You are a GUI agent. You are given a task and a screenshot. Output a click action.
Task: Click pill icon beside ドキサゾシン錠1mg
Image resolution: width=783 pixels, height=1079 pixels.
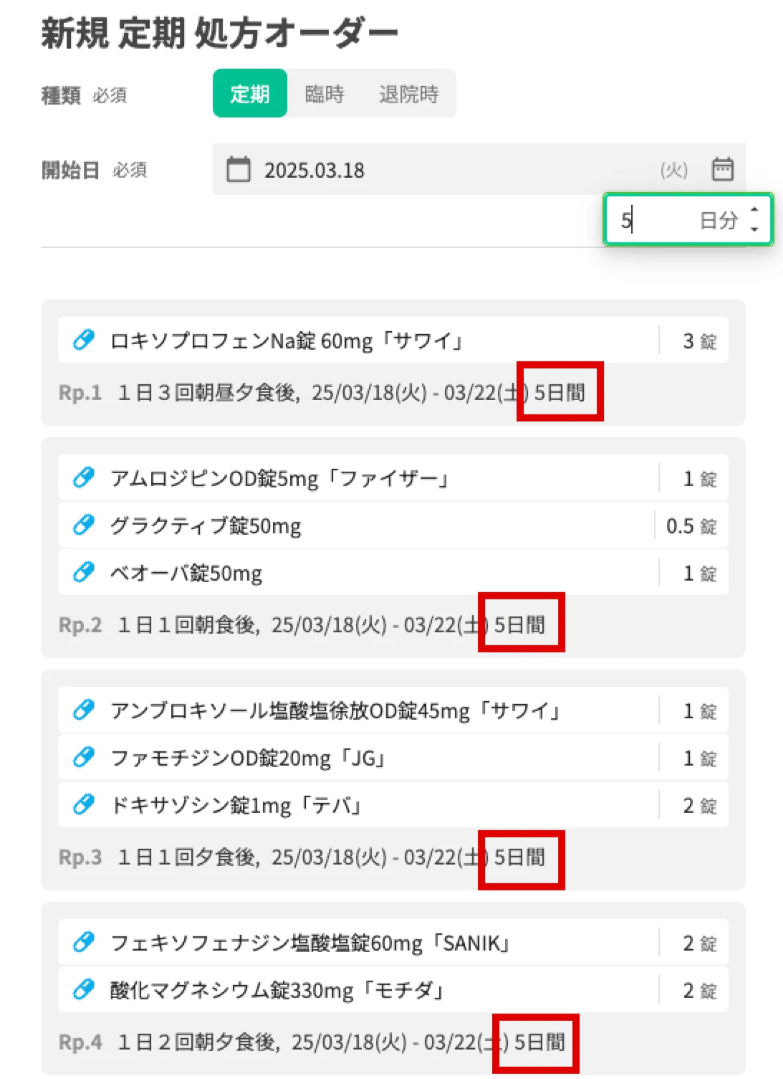click(x=84, y=804)
